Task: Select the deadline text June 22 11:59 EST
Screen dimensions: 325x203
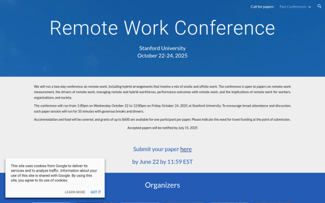Action: [x=162, y=162]
